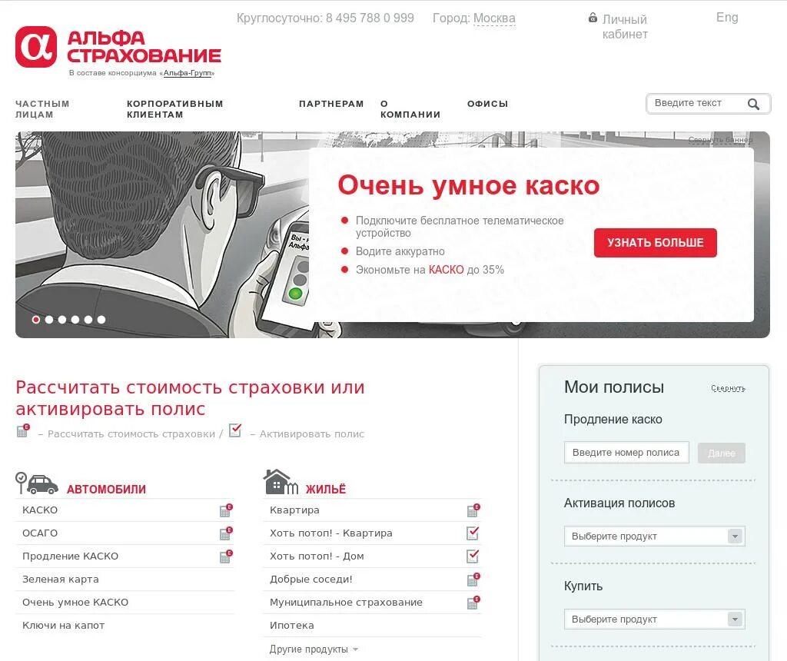Collapse the banner via Свернуть баннер
Viewport: 787px width, 661px height.
720,140
